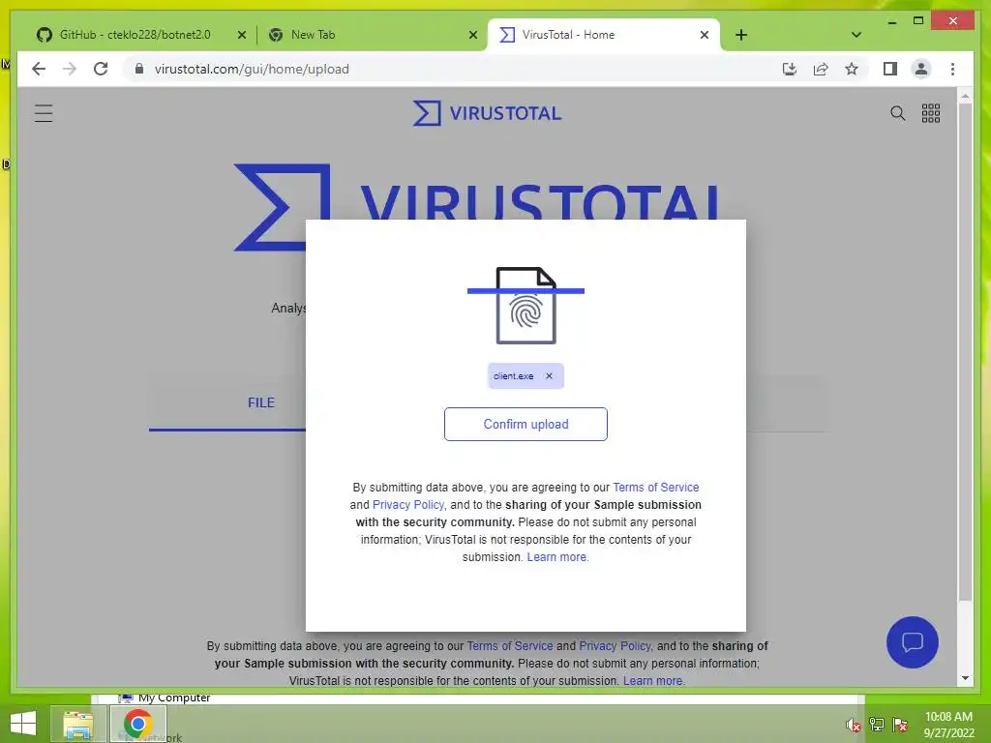Open the VirusTotal hamburger menu

click(x=44, y=113)
